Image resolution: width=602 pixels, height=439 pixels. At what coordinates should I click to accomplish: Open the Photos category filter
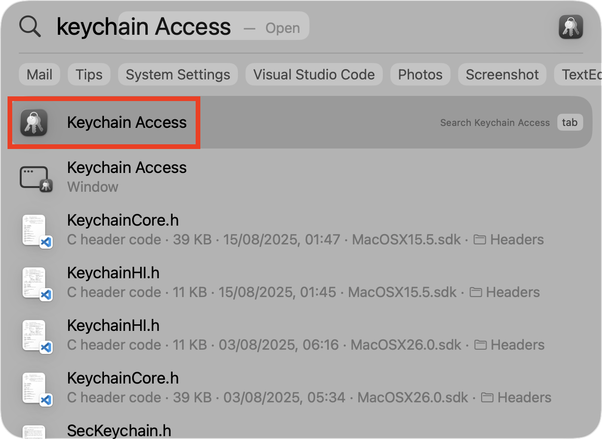pos(420,74)
